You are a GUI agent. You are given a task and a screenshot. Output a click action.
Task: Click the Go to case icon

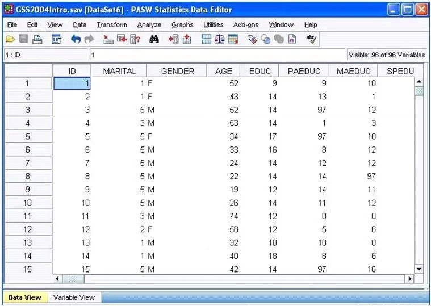[108, 39]
